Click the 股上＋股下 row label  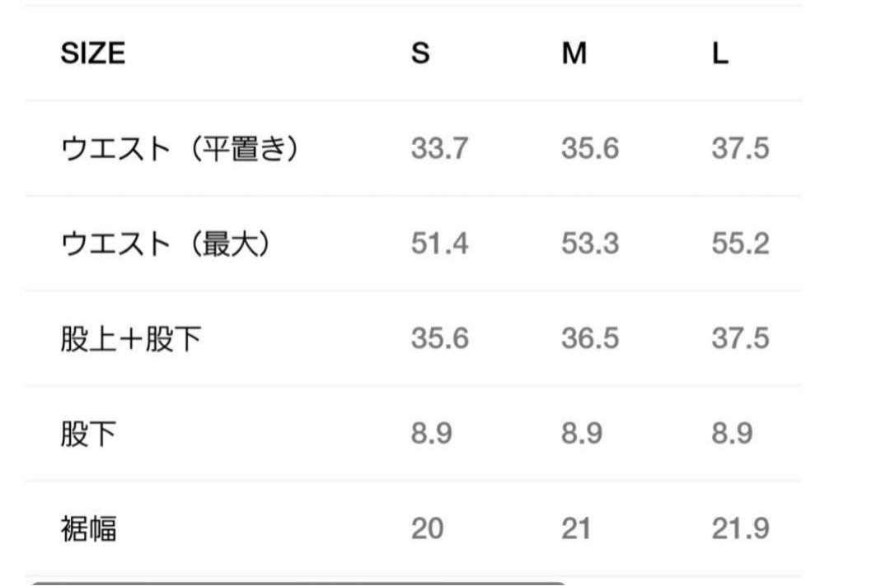(131, 339)
